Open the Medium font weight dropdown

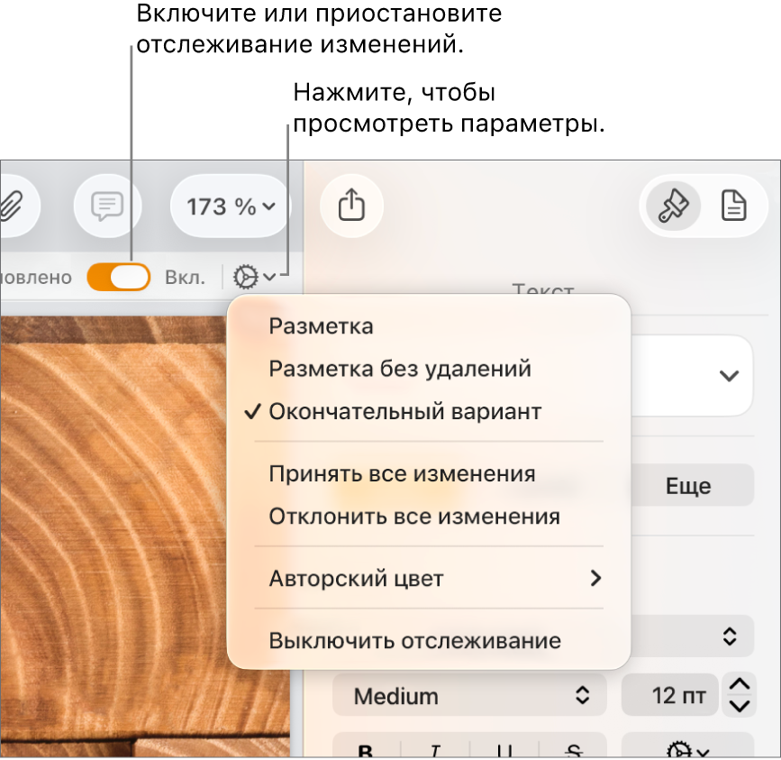(x=469, y=695)
